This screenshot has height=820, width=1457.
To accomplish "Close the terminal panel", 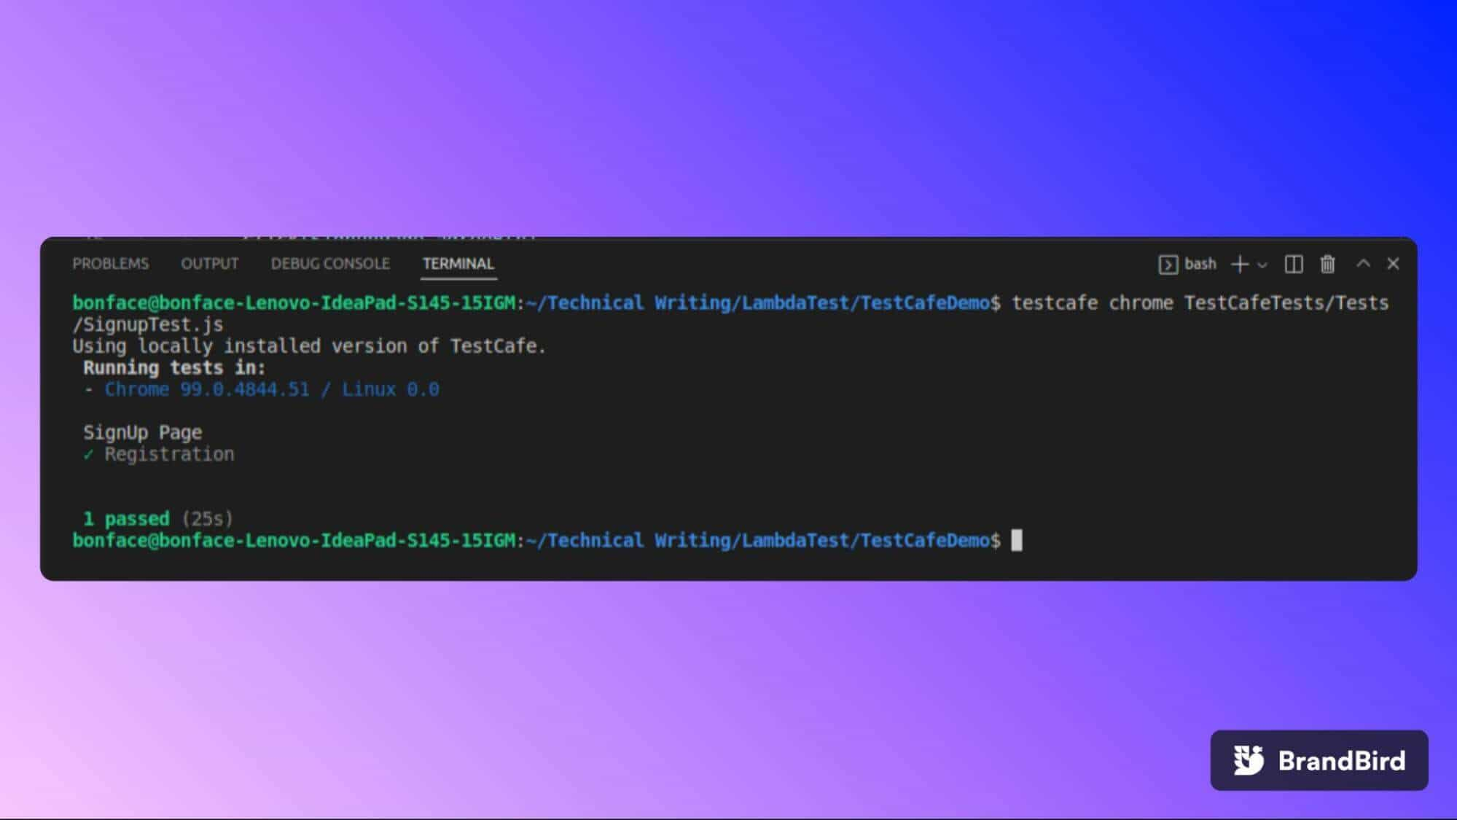I will tap(1394, 263).
